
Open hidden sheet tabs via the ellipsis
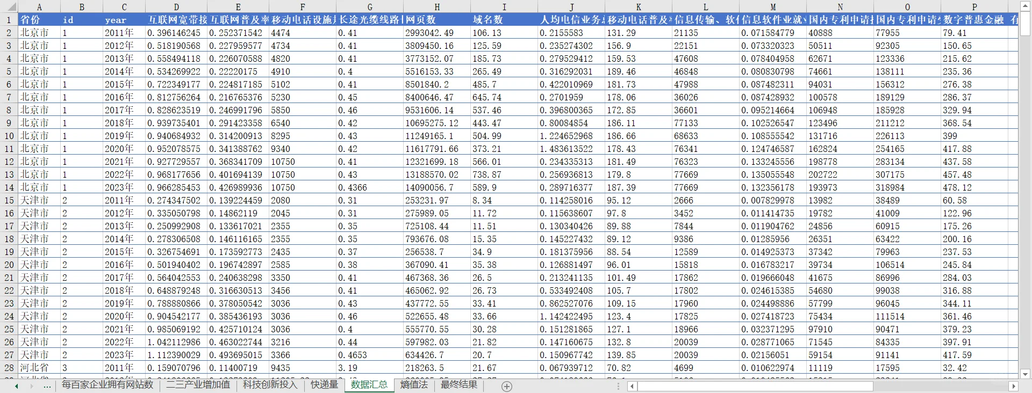47,386
